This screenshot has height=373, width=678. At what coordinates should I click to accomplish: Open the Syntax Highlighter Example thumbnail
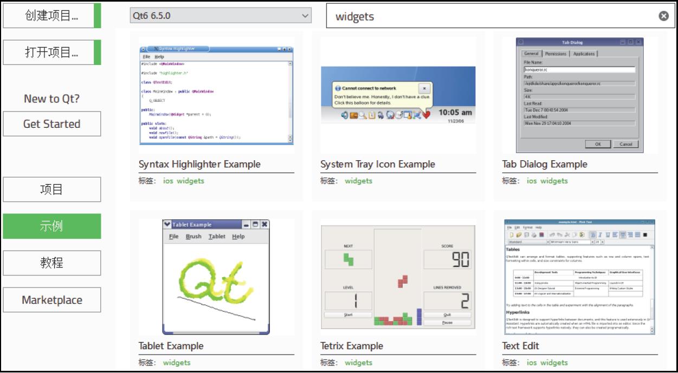[x=216, y=95]
